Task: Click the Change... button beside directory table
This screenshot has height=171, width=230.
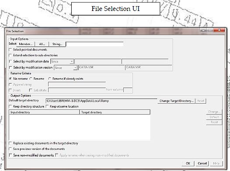Action: point(214,112)
